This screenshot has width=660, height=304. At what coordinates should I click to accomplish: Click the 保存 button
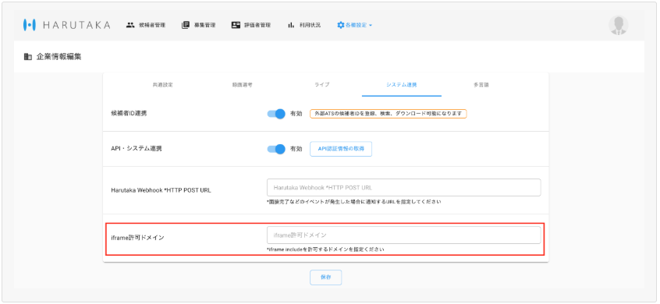click(x=326, y=277)
